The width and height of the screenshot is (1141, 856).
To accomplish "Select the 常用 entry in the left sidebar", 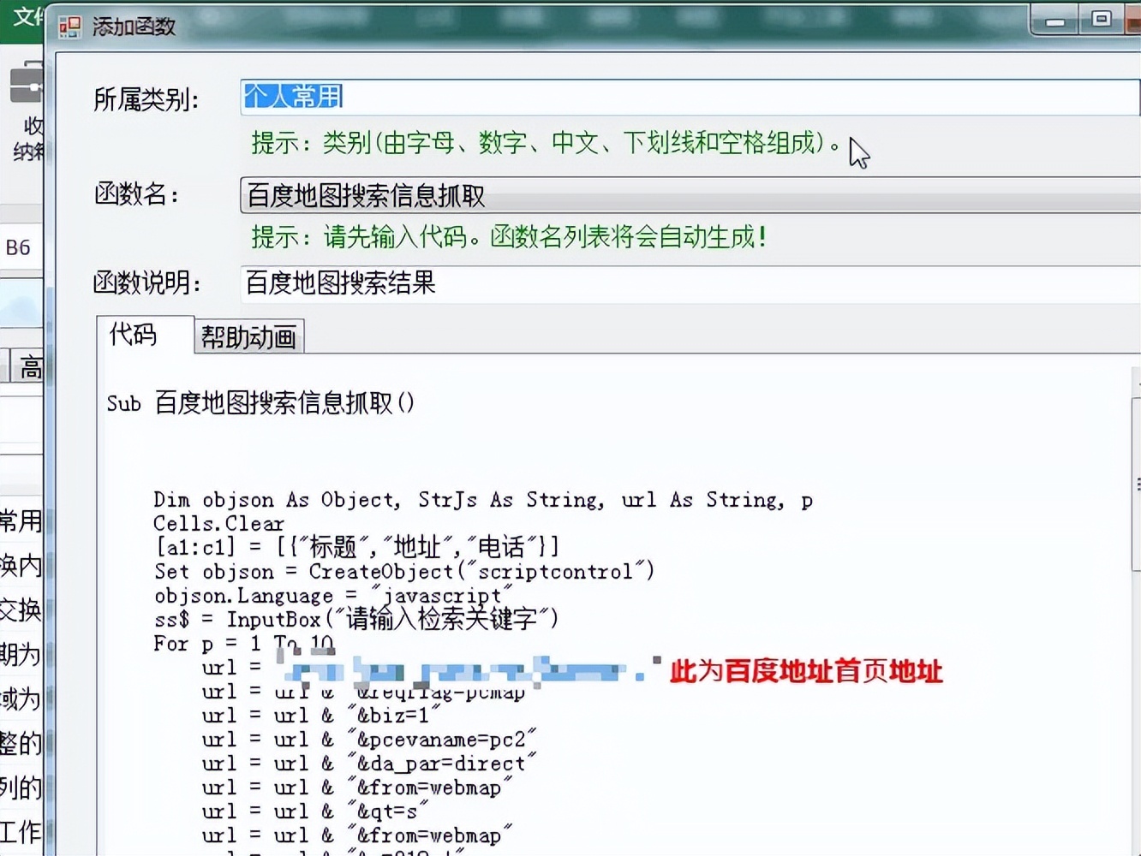I will pos(23,521).
